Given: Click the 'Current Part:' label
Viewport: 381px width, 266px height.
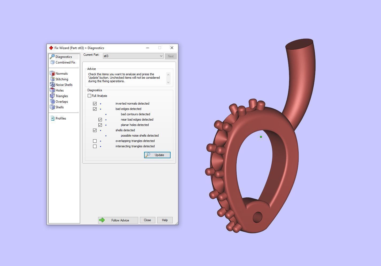Looking at the screenshot, I should [91, 55].
